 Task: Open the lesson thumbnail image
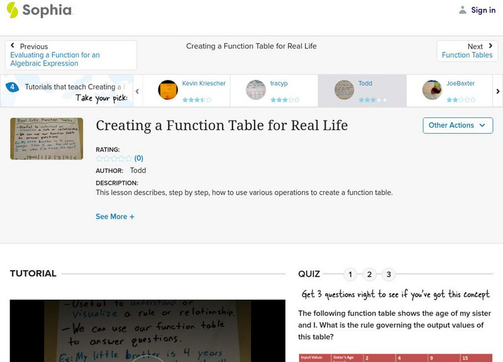47,138
